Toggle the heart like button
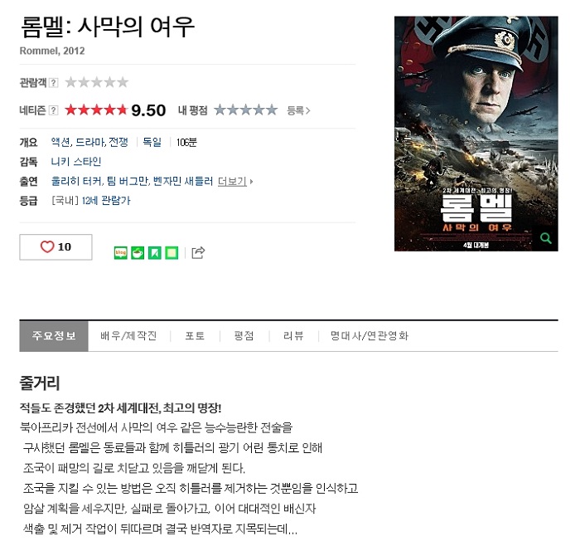 click(56, 247)
